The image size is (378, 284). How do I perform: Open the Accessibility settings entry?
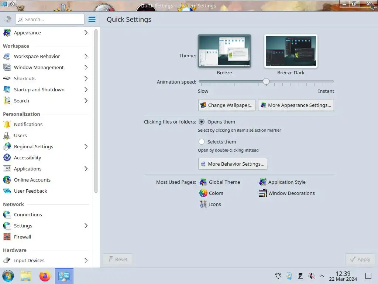(x=46, y=158)
